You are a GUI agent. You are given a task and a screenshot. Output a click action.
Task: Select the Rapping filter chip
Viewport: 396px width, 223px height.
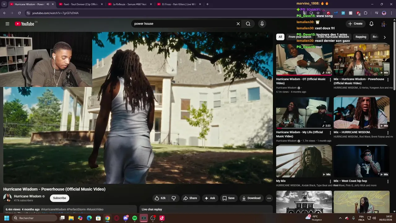[x=361, y=37]
